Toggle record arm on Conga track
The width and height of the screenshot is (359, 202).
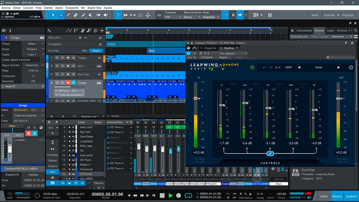tap(68, 83)
